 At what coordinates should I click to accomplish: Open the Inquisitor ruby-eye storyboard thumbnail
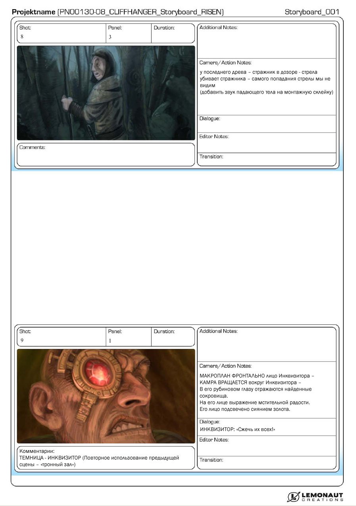pyautogui.click(x=106, y=396)
